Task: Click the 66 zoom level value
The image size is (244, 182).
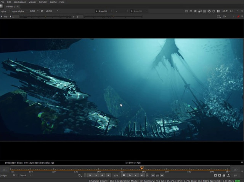Action: coord(225,11)
